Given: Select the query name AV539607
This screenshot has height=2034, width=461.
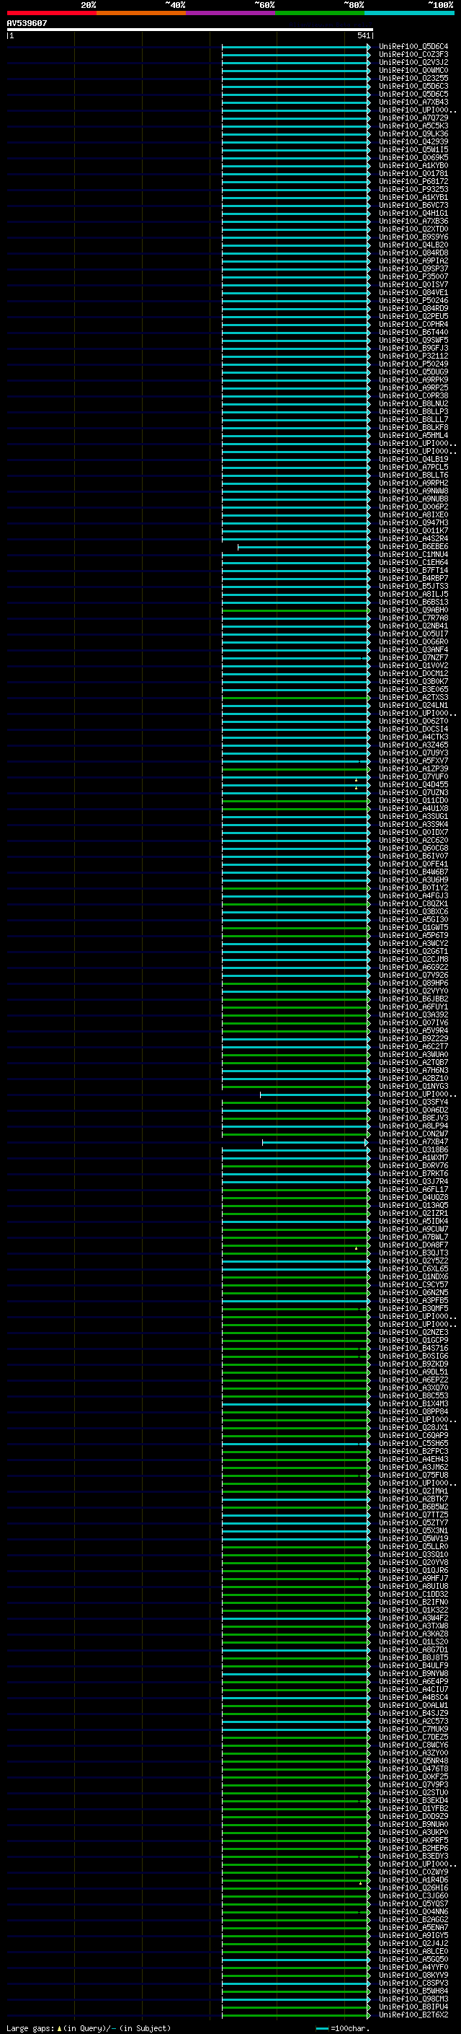Looking at the screenshot, I should (x=27, y=23).
